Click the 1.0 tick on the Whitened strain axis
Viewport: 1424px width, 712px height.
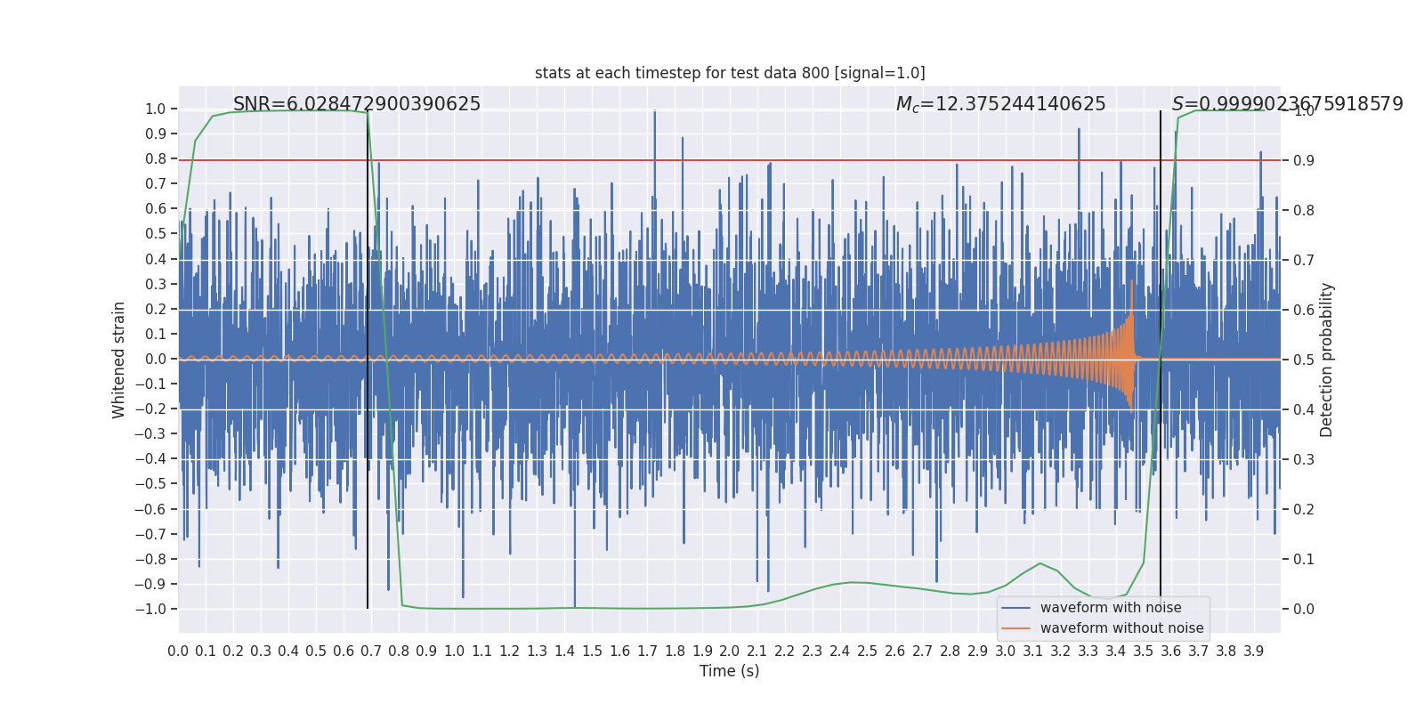click(x=156, y=109)
